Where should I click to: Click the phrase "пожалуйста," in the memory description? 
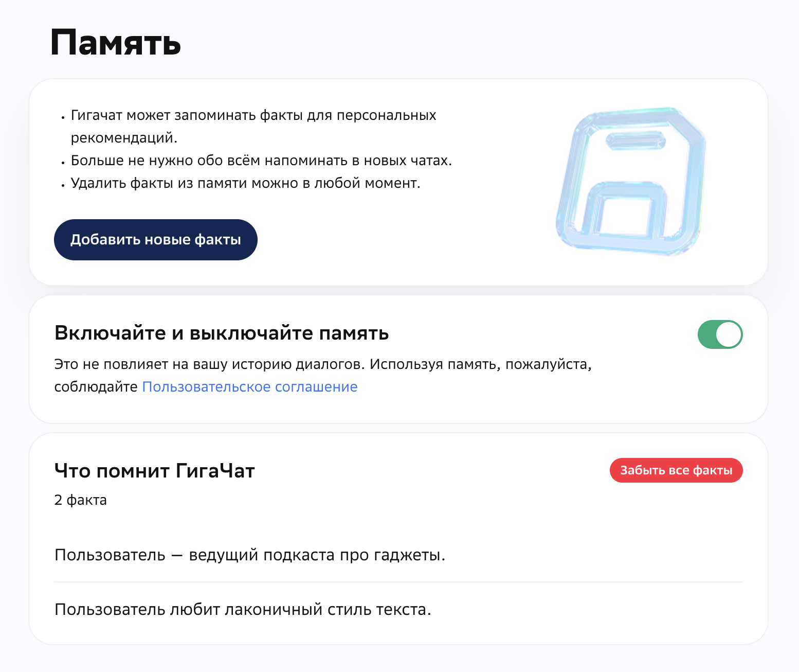click(548, 364)
